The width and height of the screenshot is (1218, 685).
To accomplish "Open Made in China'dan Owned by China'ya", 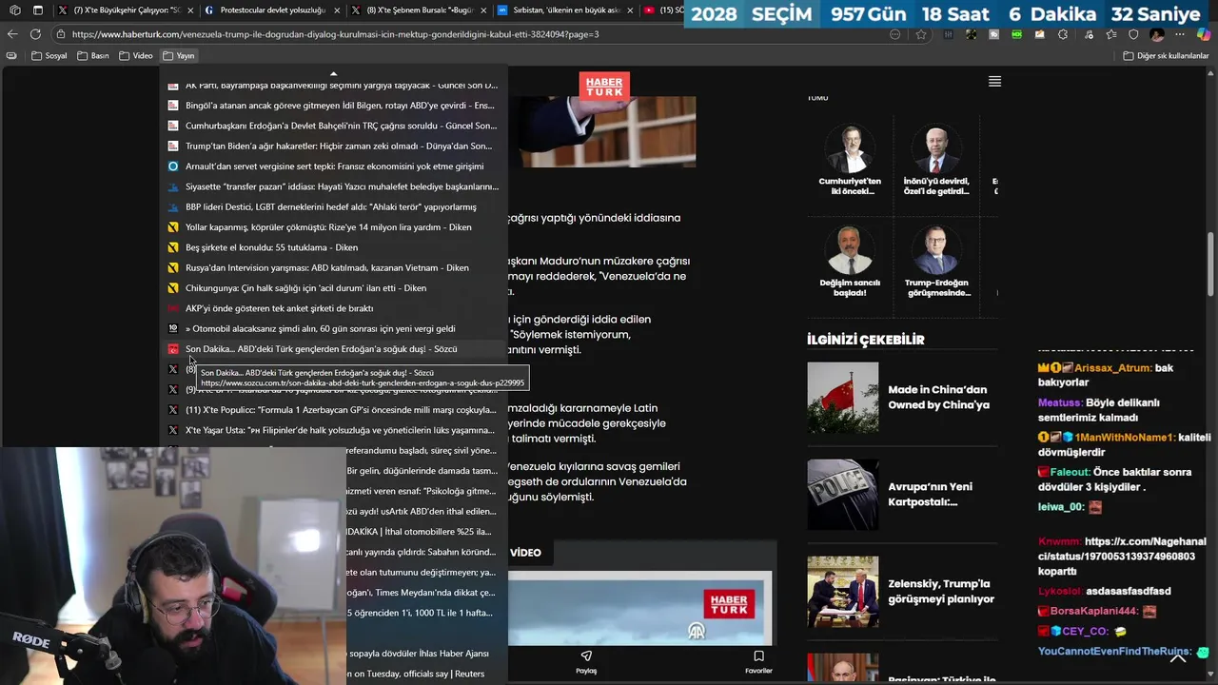I will 938,397.
